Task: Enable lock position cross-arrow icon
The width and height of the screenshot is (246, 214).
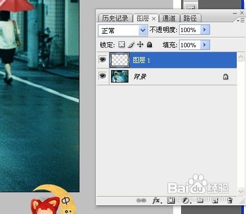Action: pyautogui.click(x=140, y=45)
